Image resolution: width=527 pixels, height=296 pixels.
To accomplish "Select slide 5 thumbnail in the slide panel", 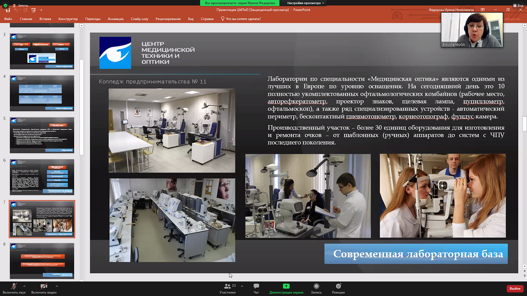I will click(42, 135).
